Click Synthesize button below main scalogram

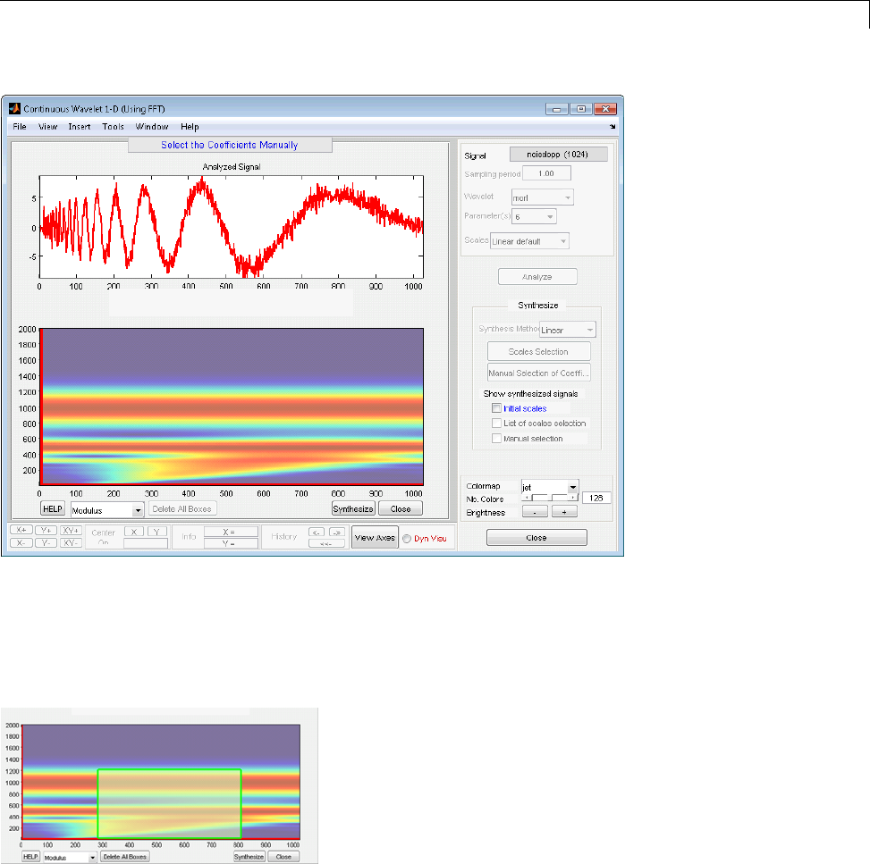tap(353, 508)
